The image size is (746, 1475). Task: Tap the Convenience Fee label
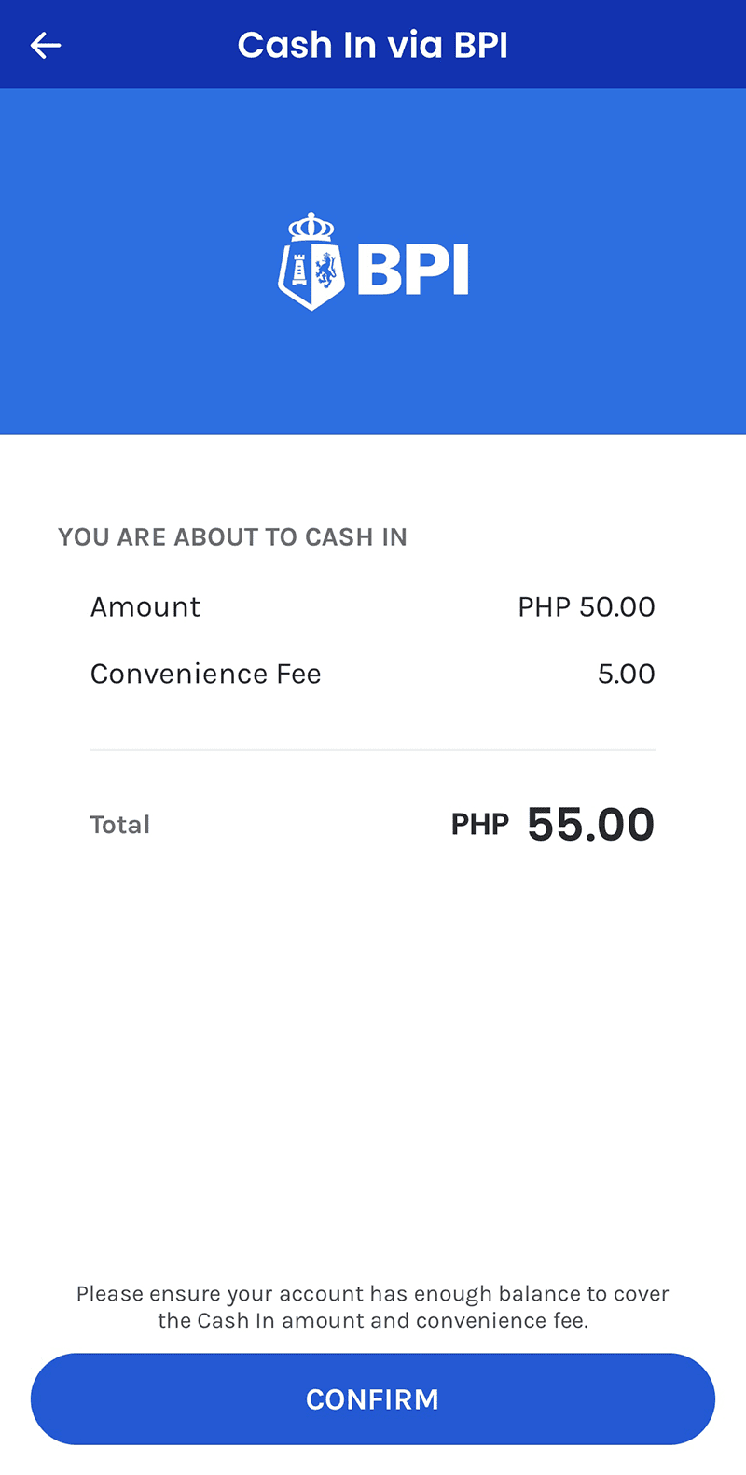[205, 674]
